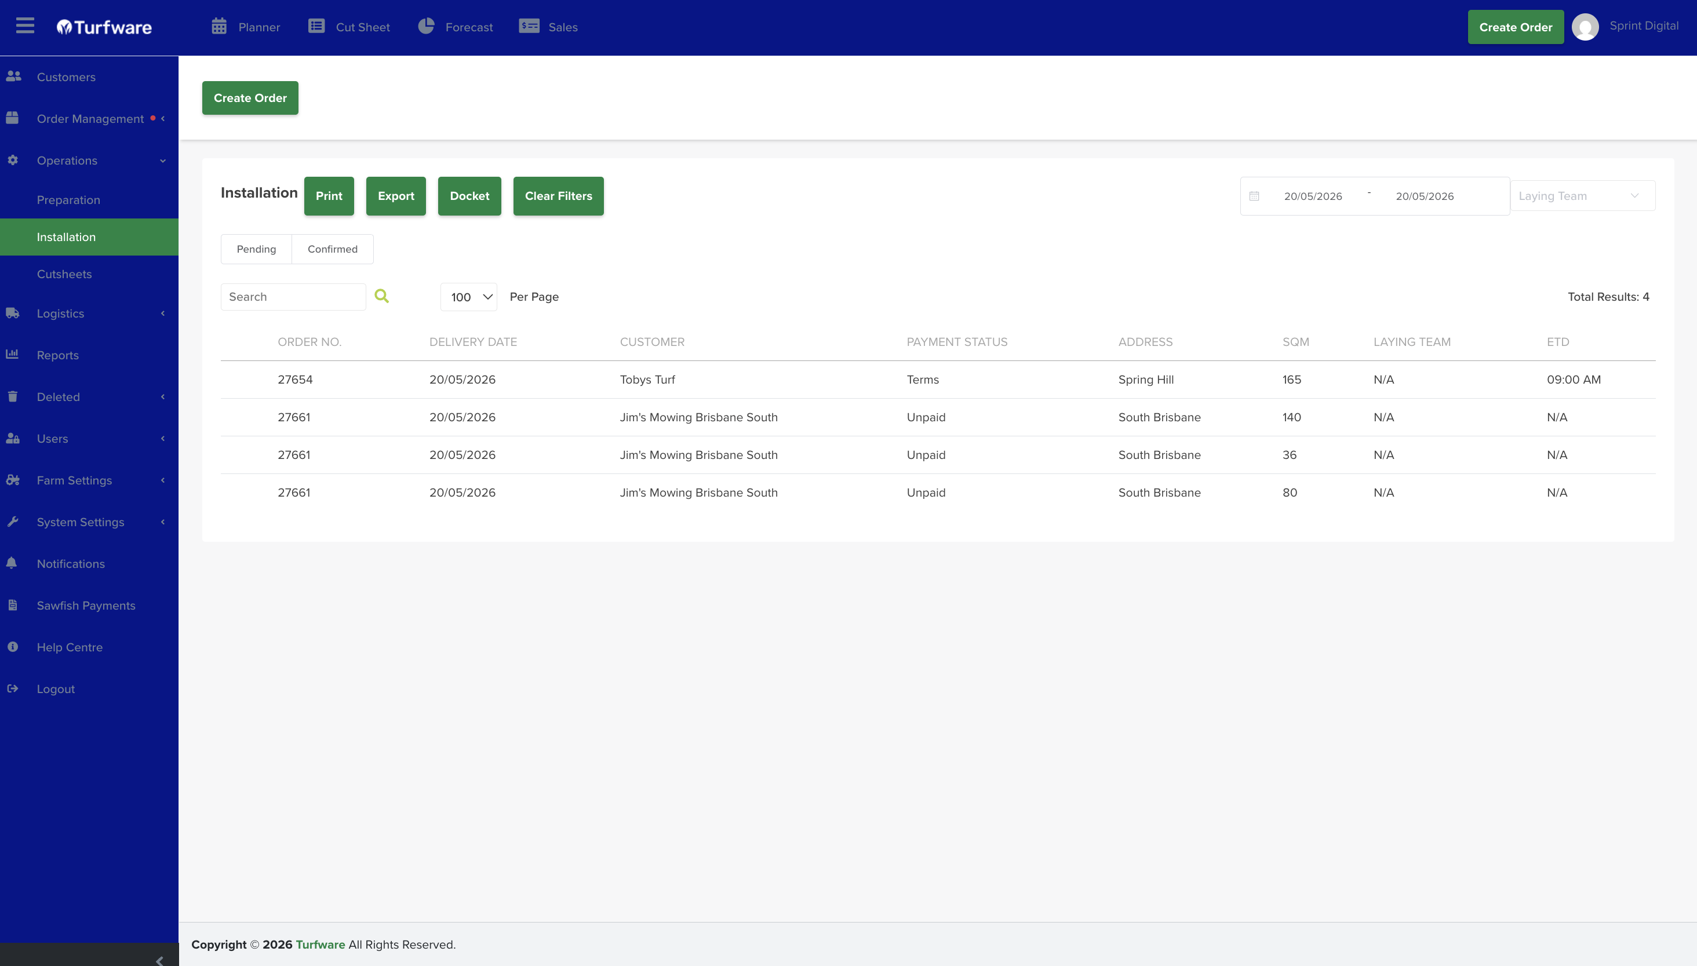This screenshot has height=966, width=1697.
Task: Click the Export button
Action: 396,196
